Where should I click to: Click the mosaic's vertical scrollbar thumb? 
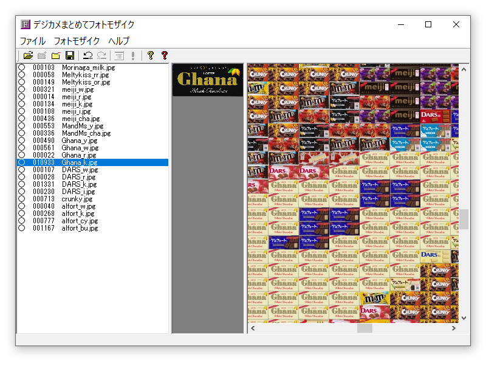click(464, 219)
